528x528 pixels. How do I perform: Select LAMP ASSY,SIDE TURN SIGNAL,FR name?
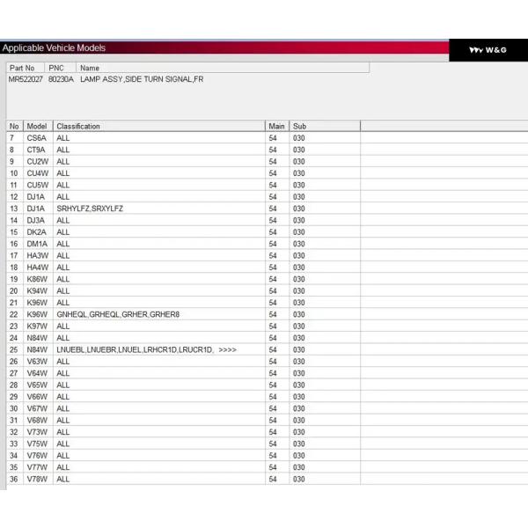pyautogui.click(x=142, y=79)
